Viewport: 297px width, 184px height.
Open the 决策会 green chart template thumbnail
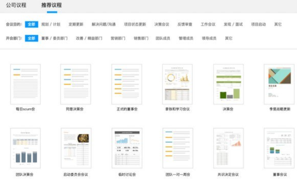(x=228, y=84)
